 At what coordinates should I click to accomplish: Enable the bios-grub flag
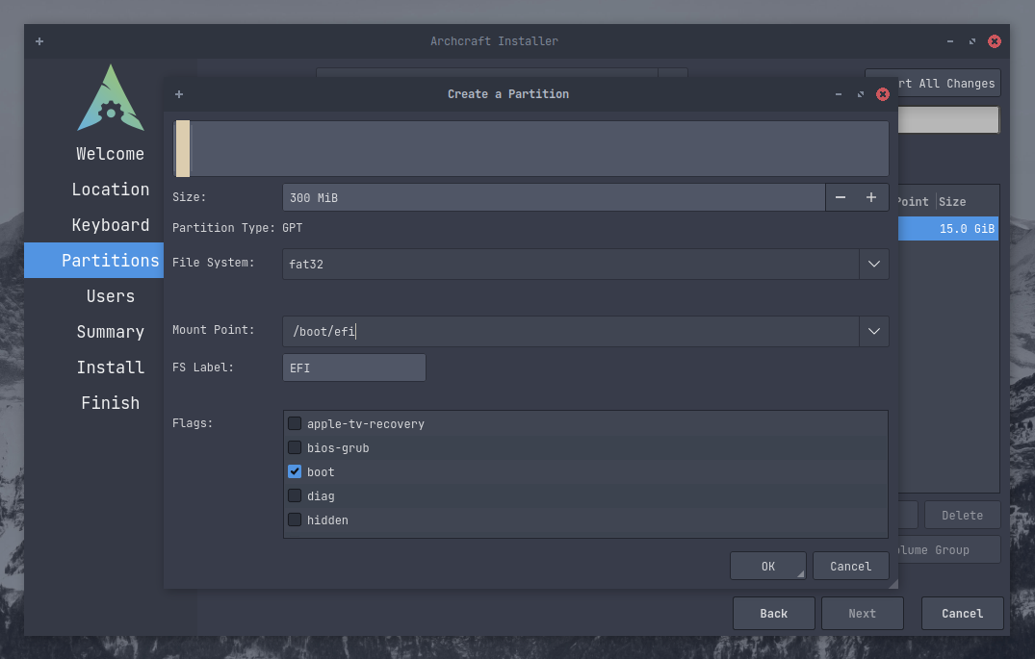tap(295, 447)
